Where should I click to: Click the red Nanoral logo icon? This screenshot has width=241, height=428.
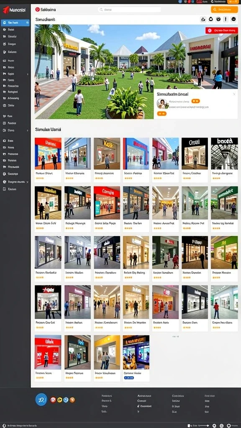click(6, 10)
